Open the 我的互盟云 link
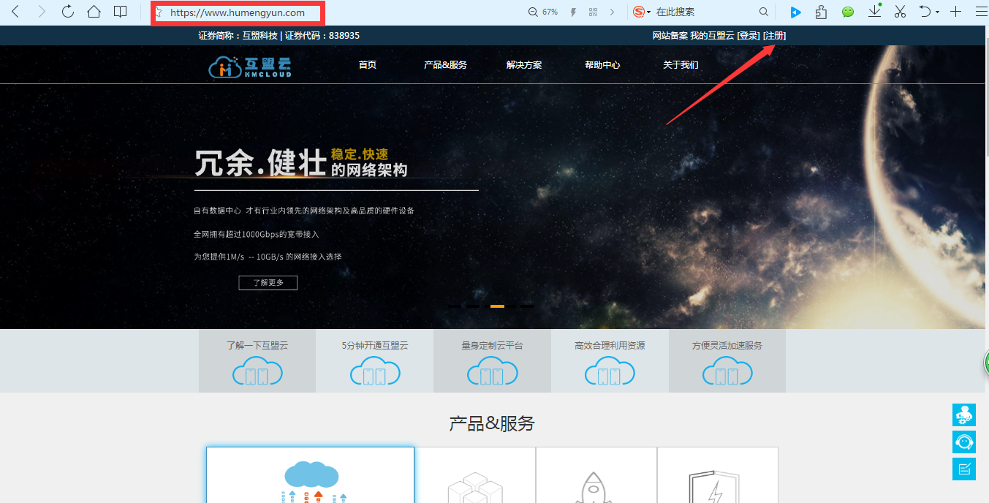 coord(712,35)
